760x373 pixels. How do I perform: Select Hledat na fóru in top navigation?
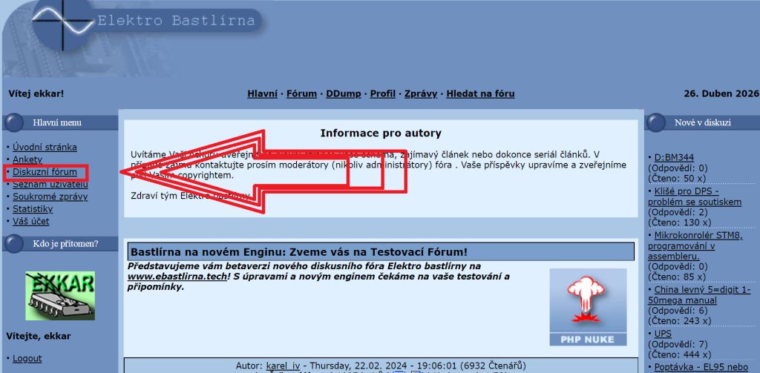pyautogui.click(x=479, y=93)
